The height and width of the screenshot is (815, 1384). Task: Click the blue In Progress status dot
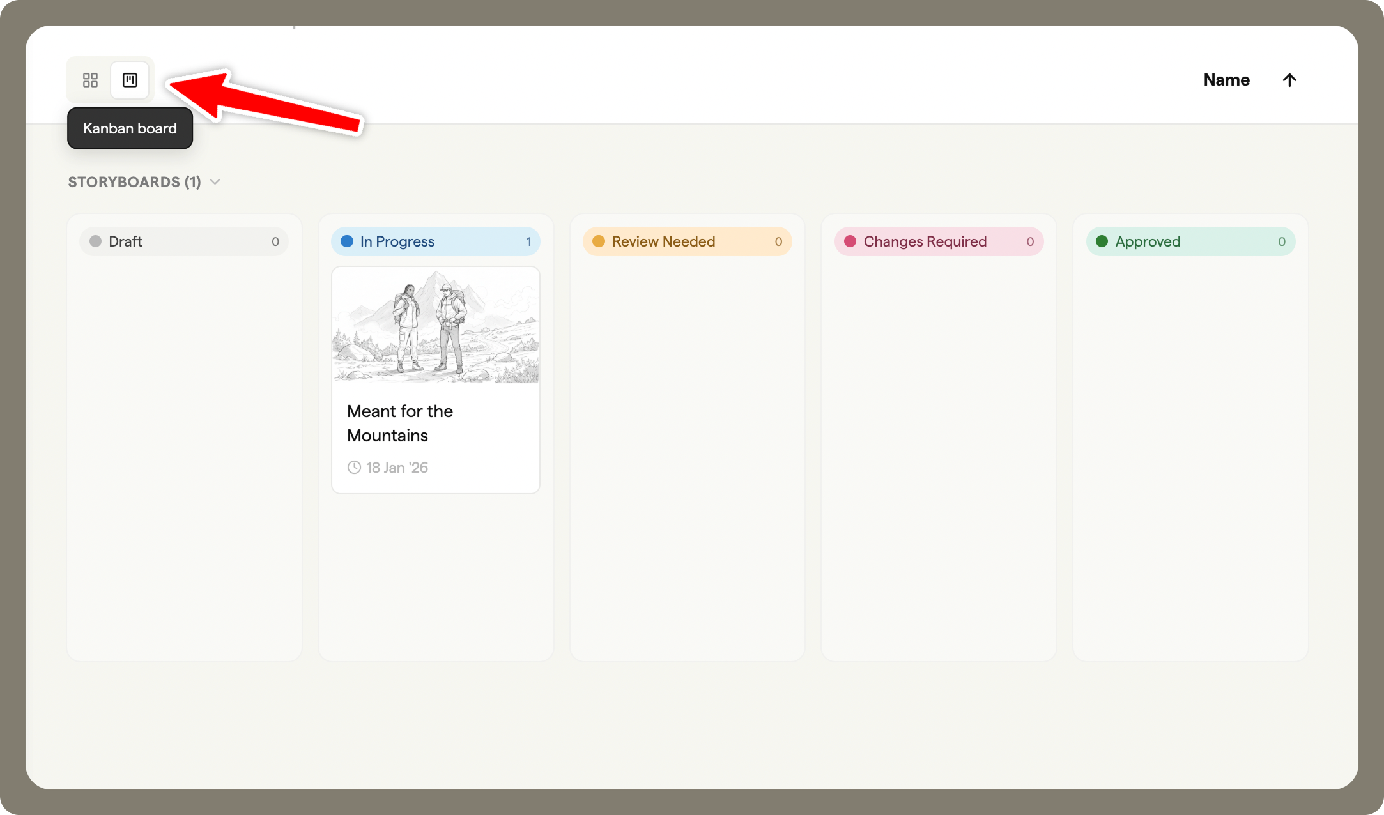tap(347, 241)
